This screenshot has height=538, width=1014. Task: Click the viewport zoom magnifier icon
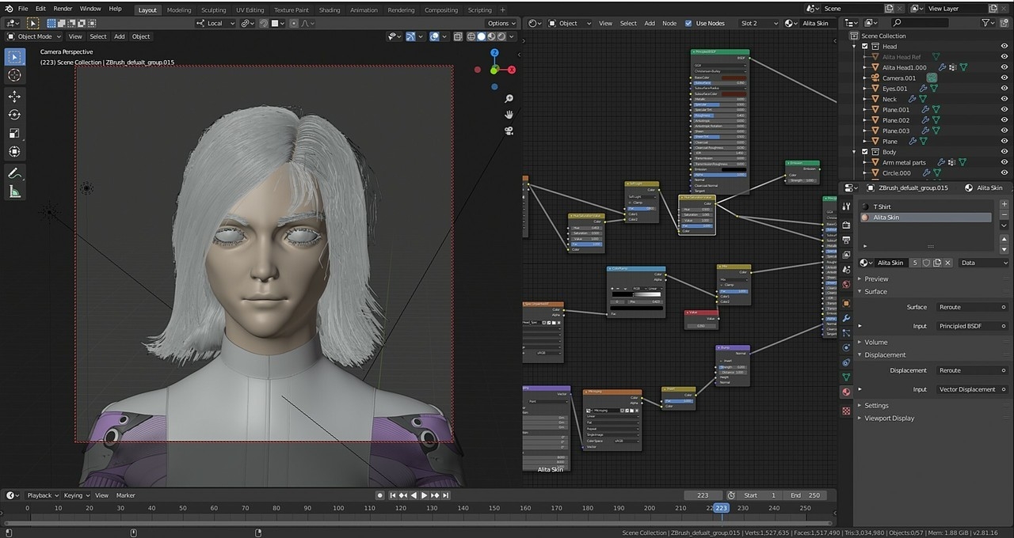point(509,99)
